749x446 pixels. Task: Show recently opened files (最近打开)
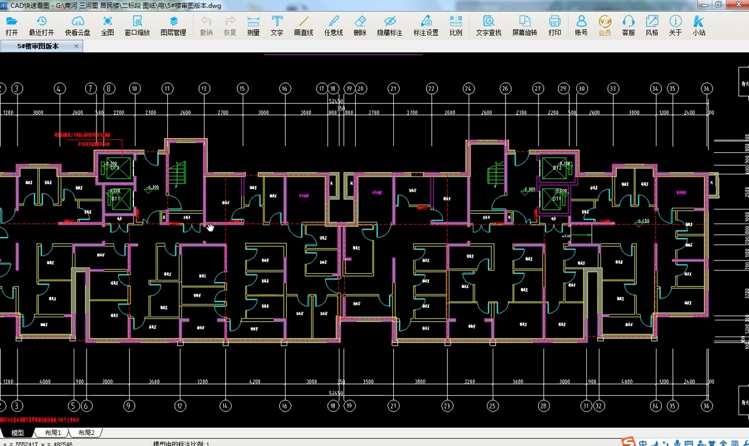(x=42, y=26)
